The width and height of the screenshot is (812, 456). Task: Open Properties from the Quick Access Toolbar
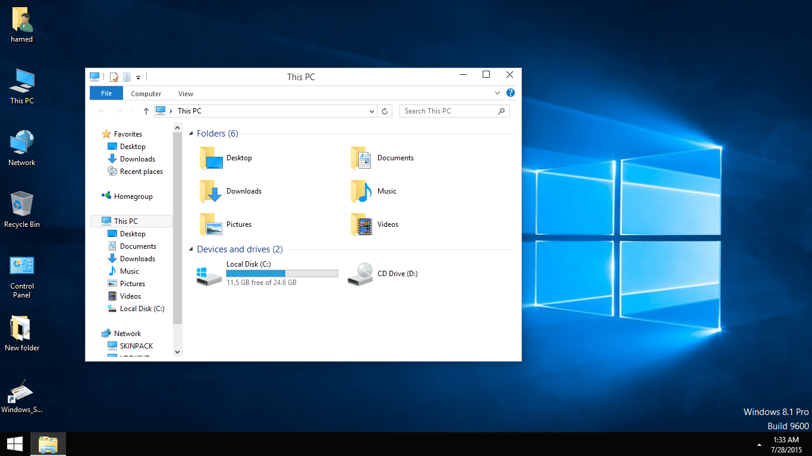[112, 77]
